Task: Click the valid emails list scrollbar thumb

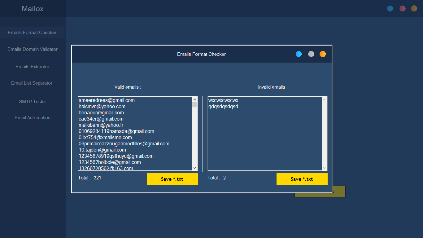Action: click(x=194, y=105)
